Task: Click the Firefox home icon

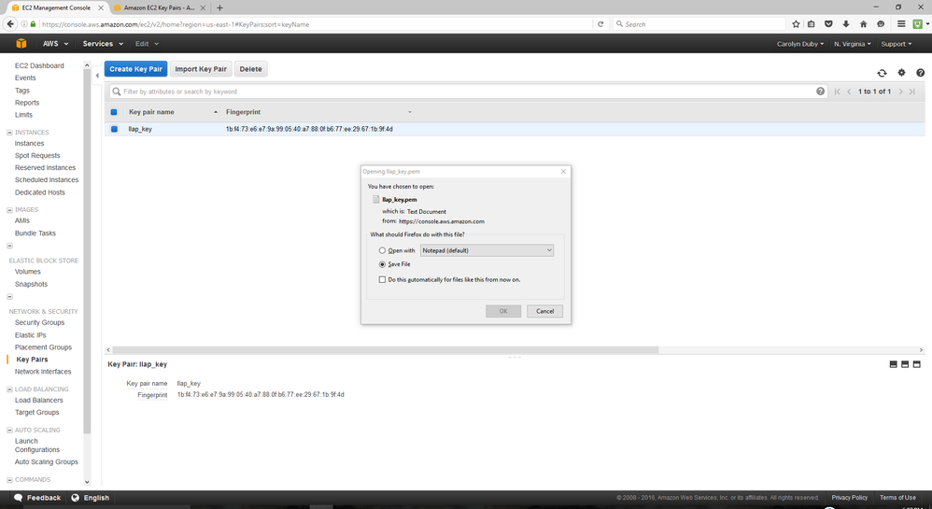Action: [863, 24]
